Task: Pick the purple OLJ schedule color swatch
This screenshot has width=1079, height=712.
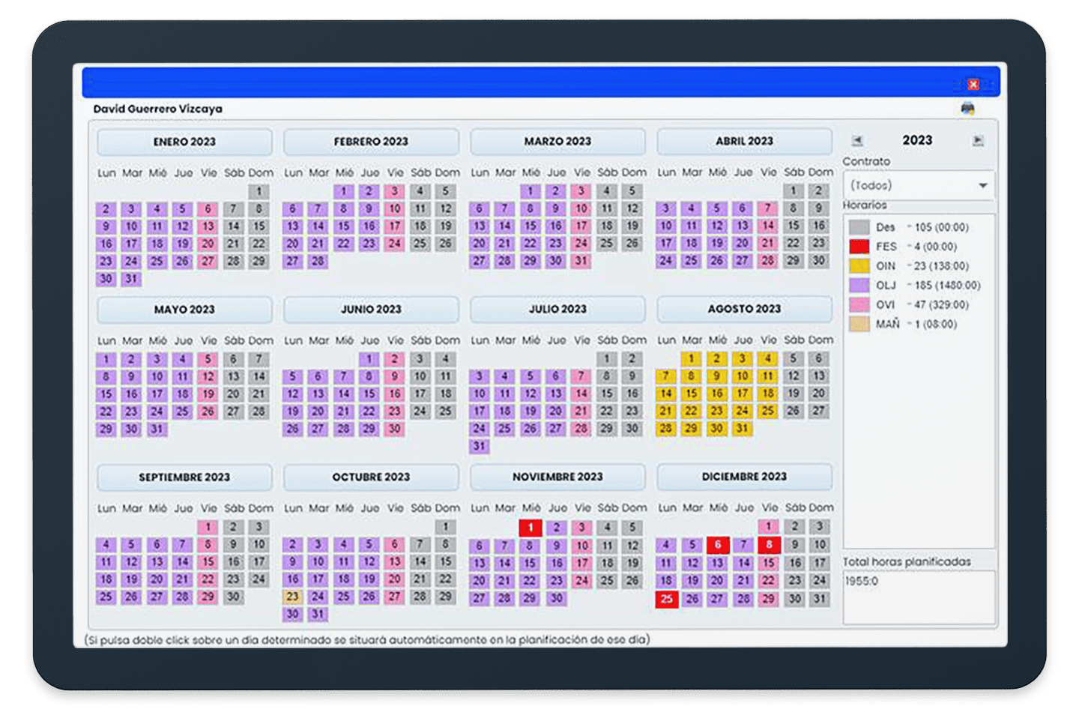Action: click(859, 286)
